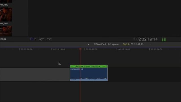181x102 pixels.
Task: Click the 001_T110 clip label
Action: coord(4,5)
